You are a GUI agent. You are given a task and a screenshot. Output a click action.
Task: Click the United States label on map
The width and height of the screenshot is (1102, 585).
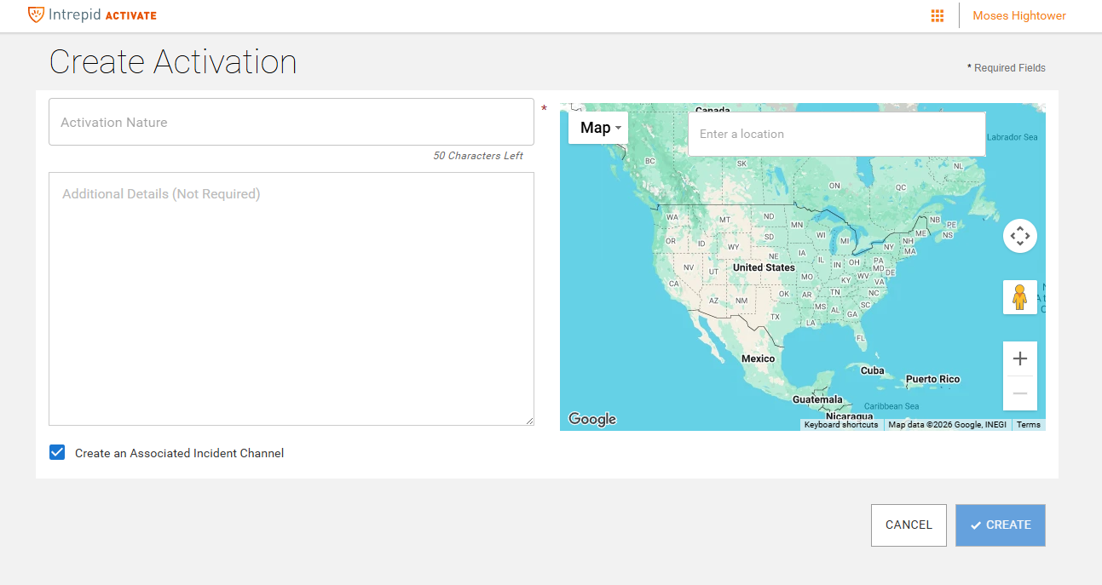(x=764, y=267)
